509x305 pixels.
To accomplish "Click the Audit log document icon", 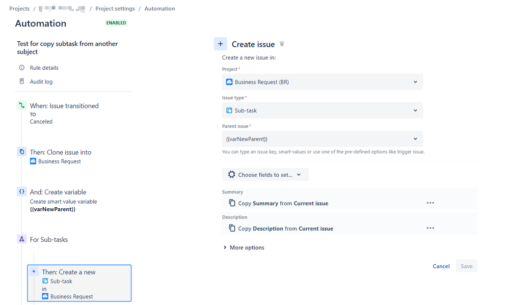I will (22, 81).
